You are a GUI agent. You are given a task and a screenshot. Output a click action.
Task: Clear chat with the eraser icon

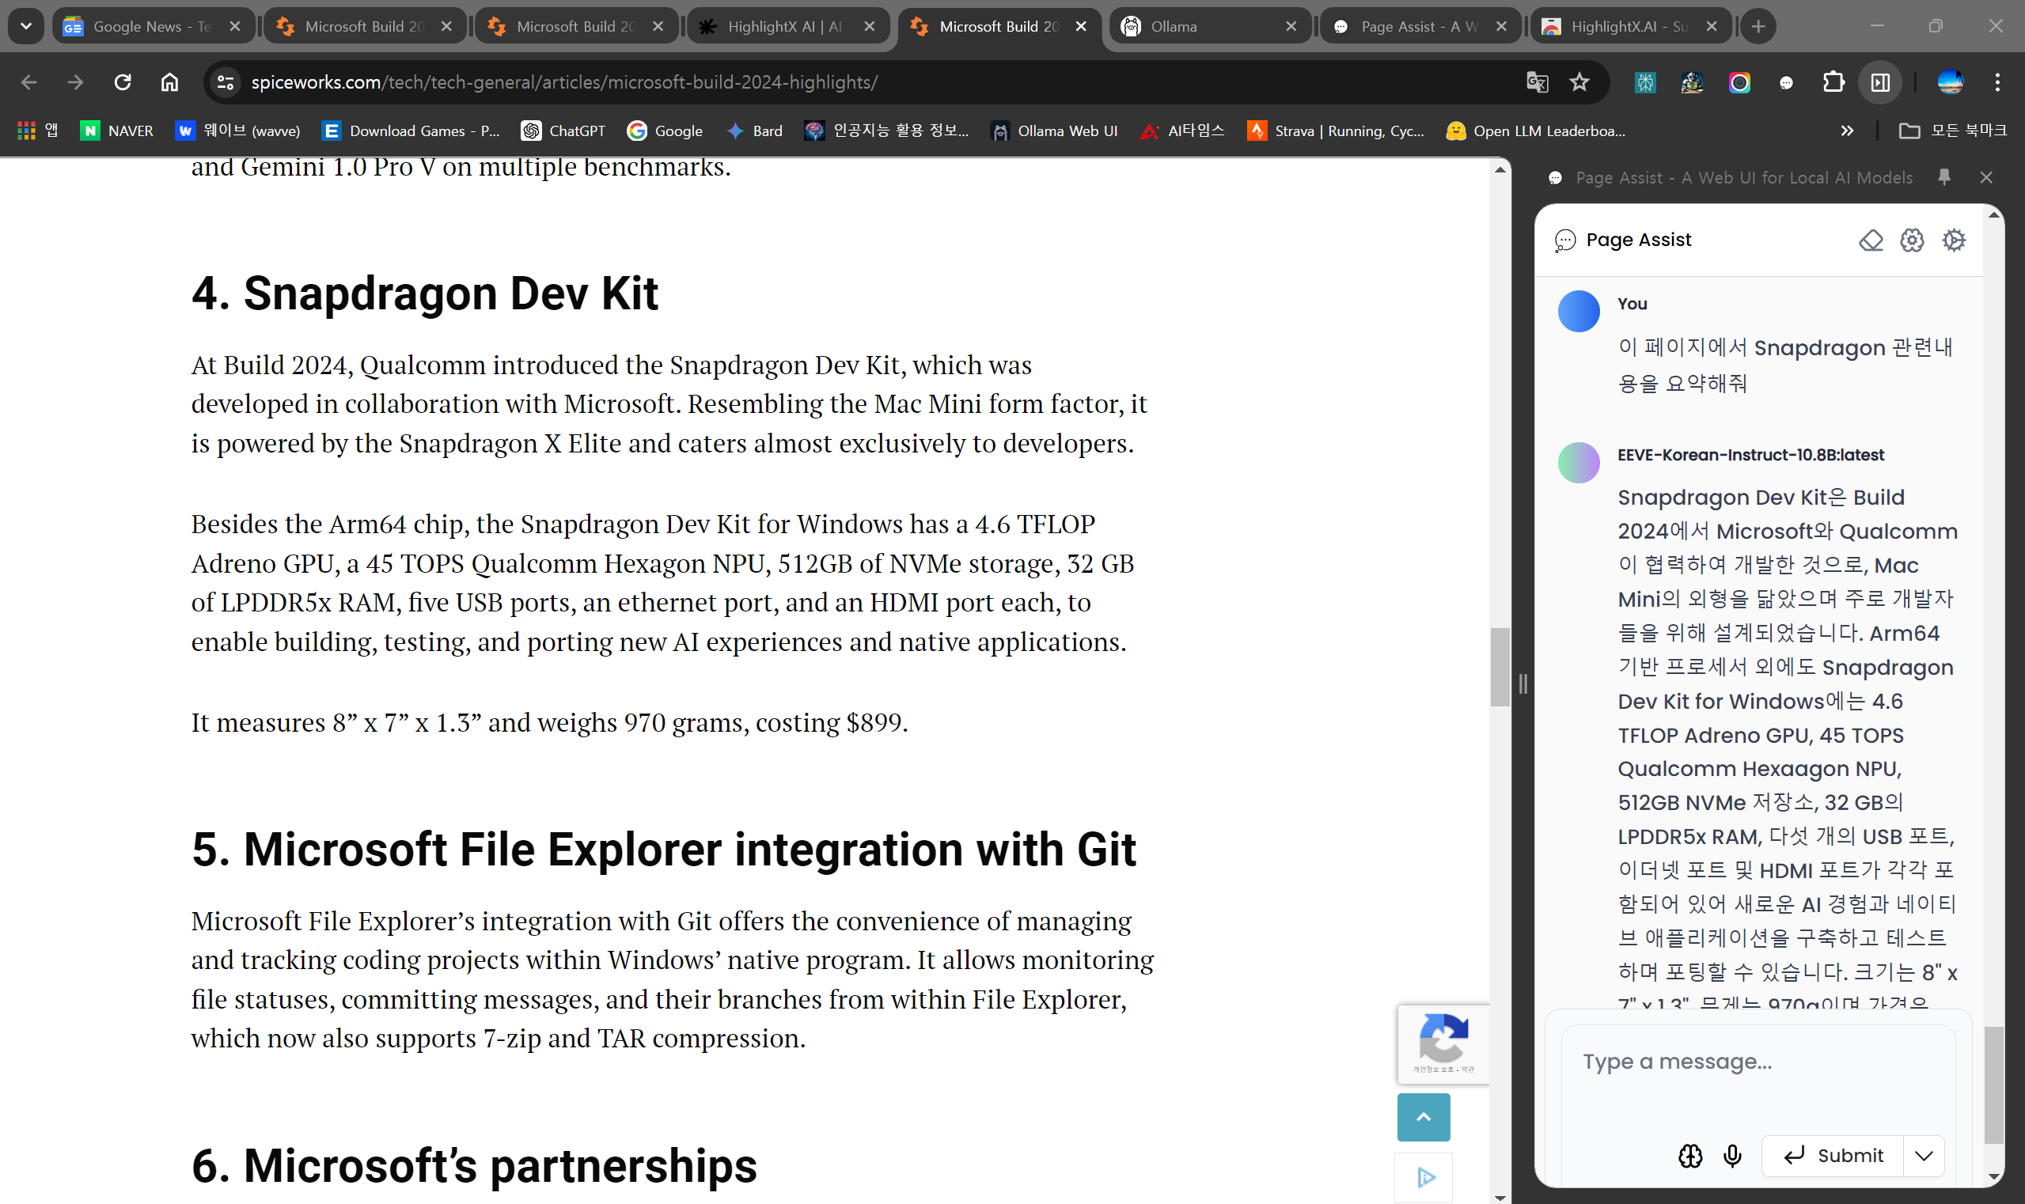click(x=1871, y=240)
